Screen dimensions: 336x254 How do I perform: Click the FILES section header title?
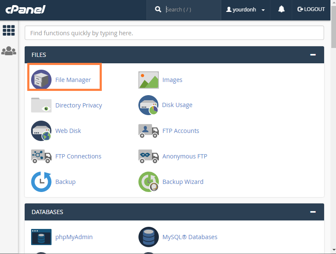pyautogui.click(x=39, y=55)
